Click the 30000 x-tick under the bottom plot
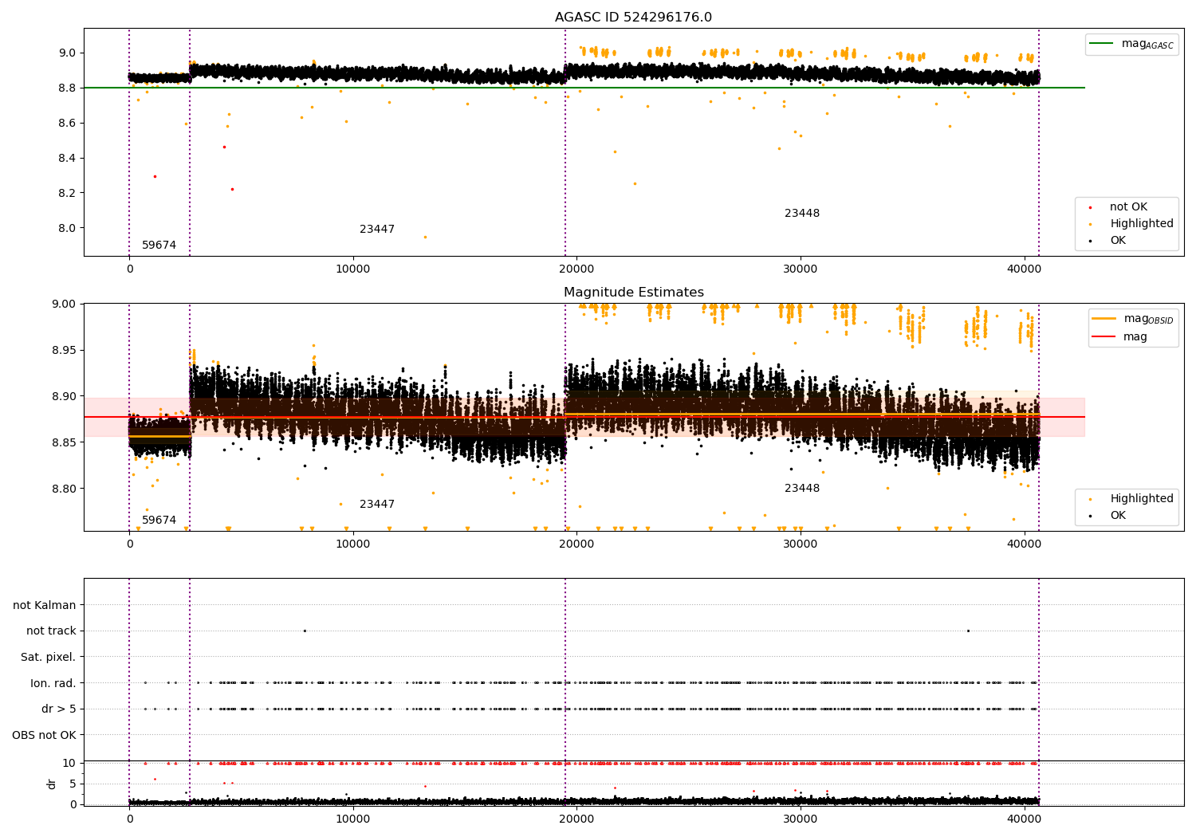The width and height of the screenshot is (1196, 837). point(800,819)
